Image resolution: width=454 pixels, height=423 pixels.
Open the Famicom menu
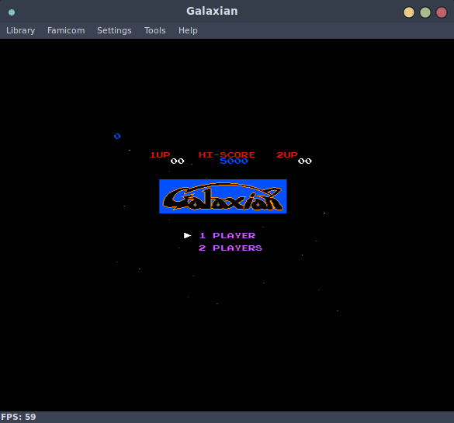66,30
